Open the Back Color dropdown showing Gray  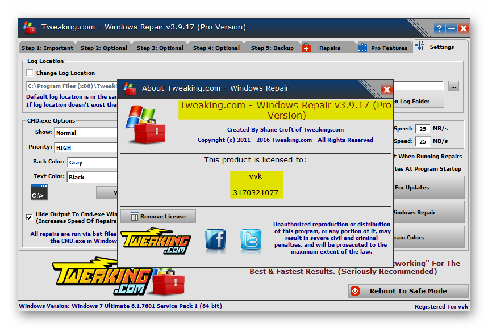coord(93,162)
